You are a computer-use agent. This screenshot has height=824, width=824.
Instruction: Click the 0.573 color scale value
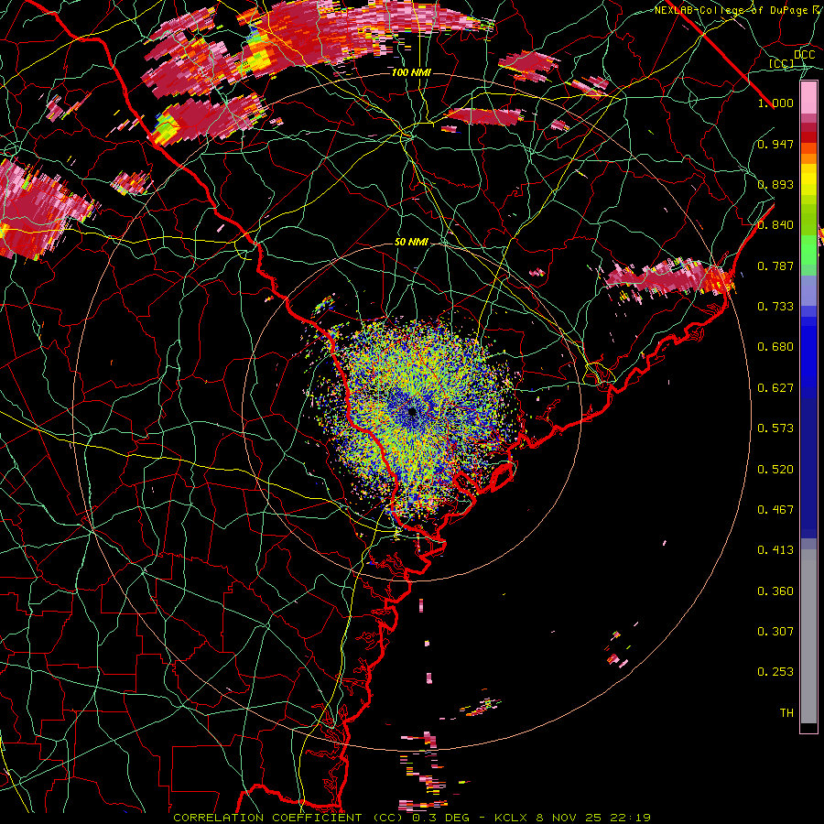775,428
